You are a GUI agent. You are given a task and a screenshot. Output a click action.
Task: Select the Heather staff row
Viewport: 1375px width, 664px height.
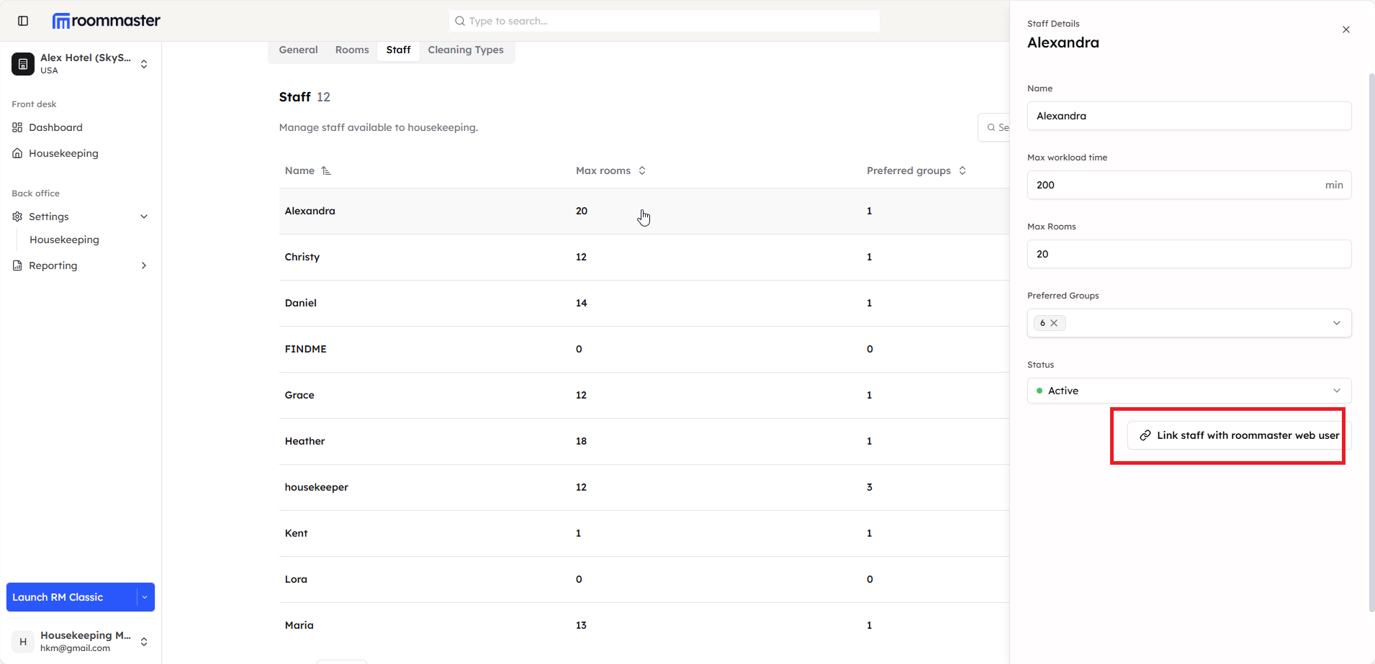click(x=305, y=441)
